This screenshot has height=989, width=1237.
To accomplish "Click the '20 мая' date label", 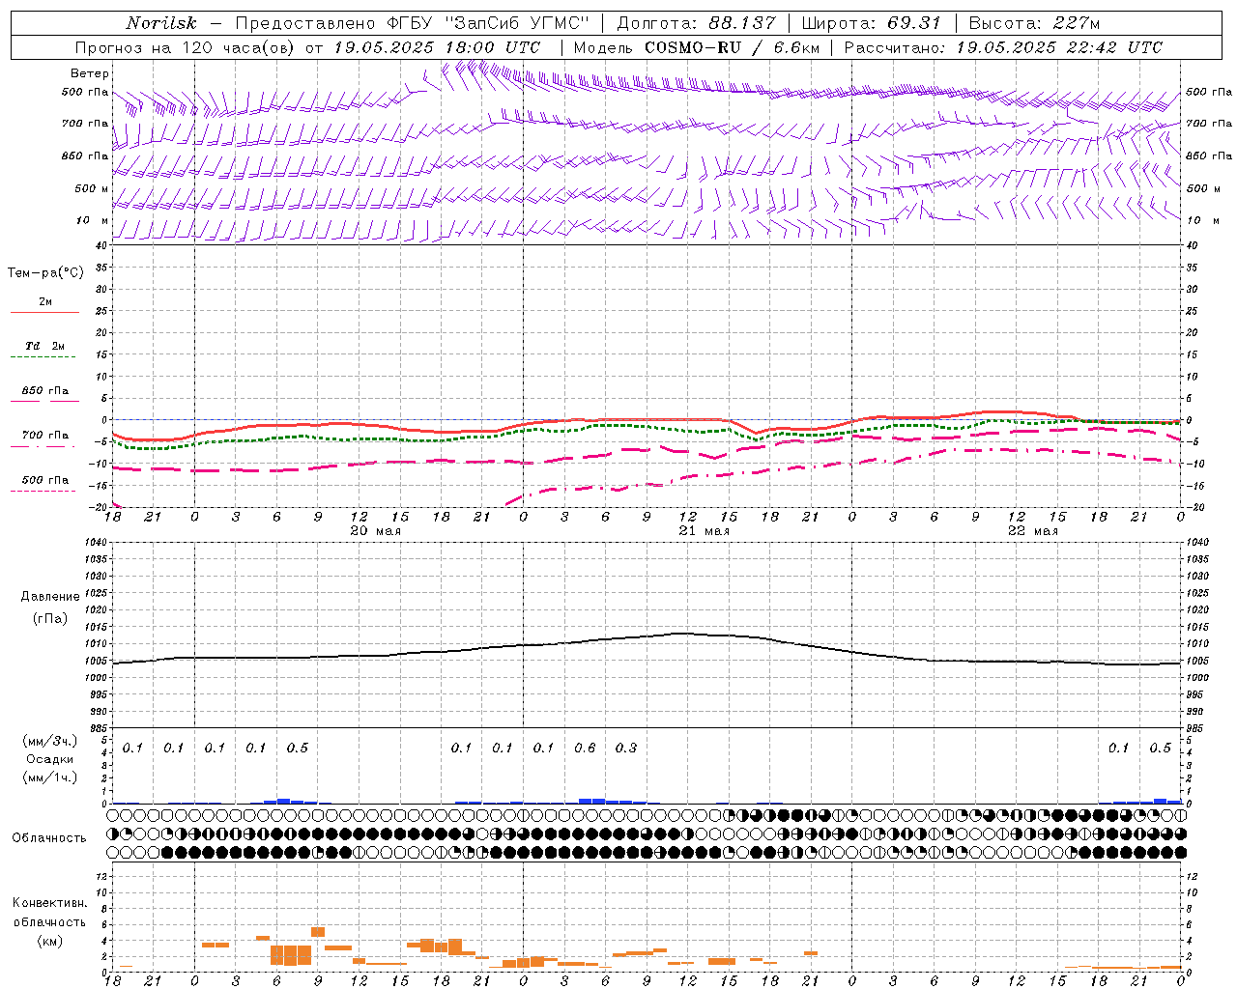I will 375,531.
